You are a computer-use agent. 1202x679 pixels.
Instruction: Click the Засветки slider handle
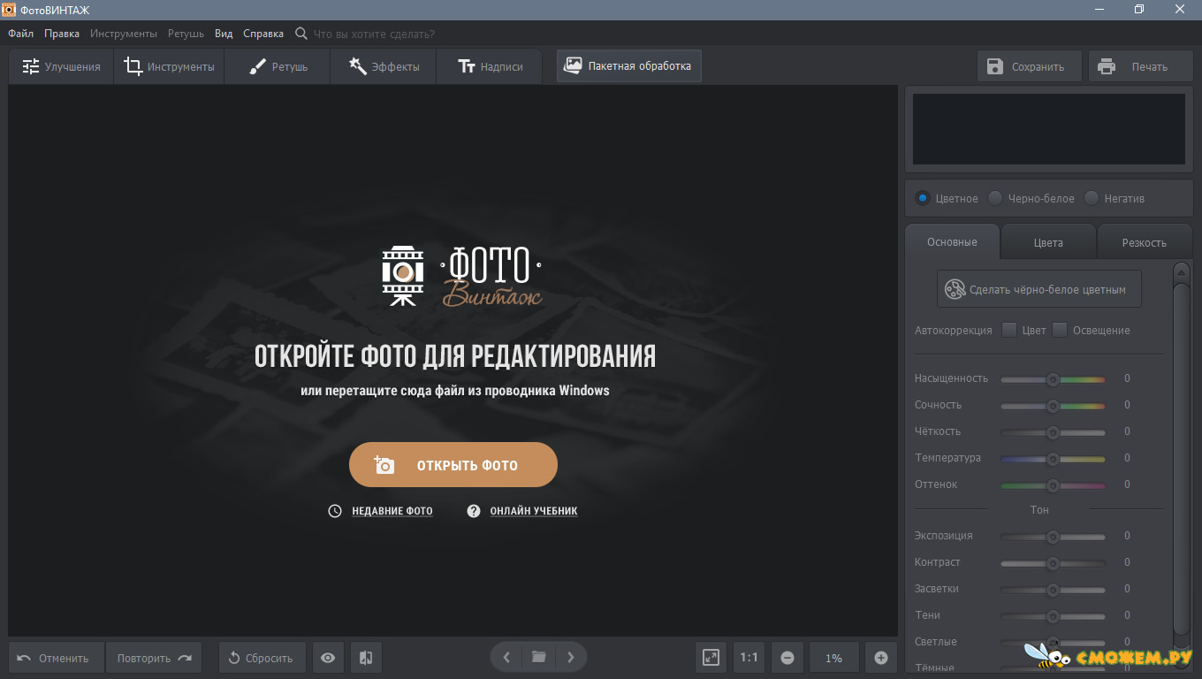tap(1053, 590)
